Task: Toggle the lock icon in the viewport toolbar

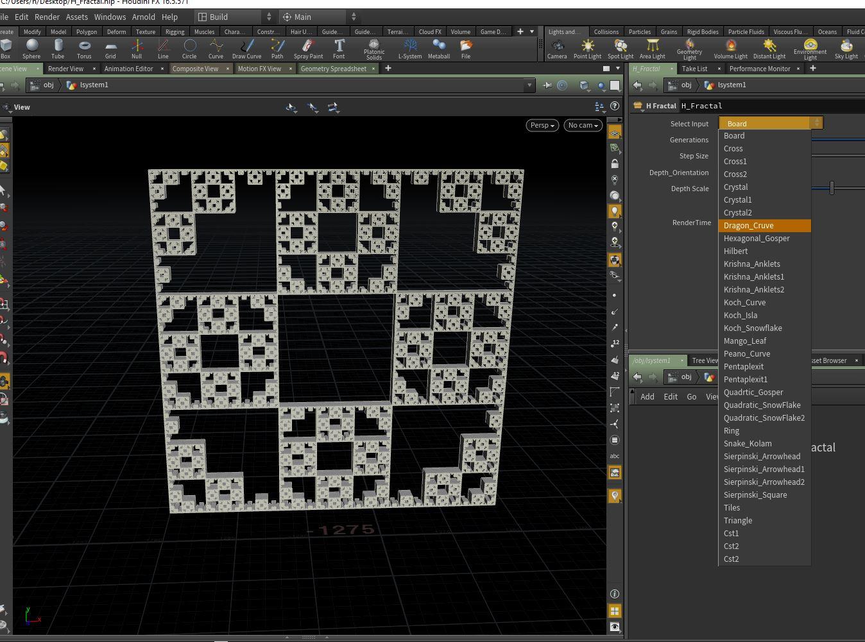Action: coord(615,163)
